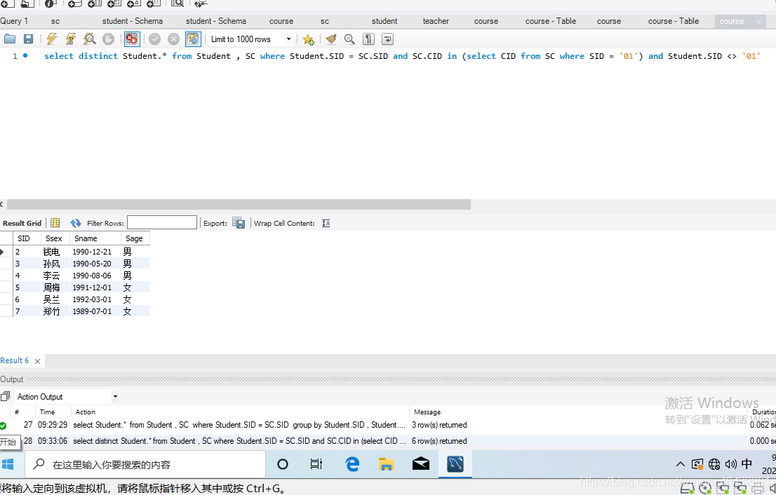Toggle stop-on-error execution mode button
Screen dimensions: 776x495
point(132,39)
